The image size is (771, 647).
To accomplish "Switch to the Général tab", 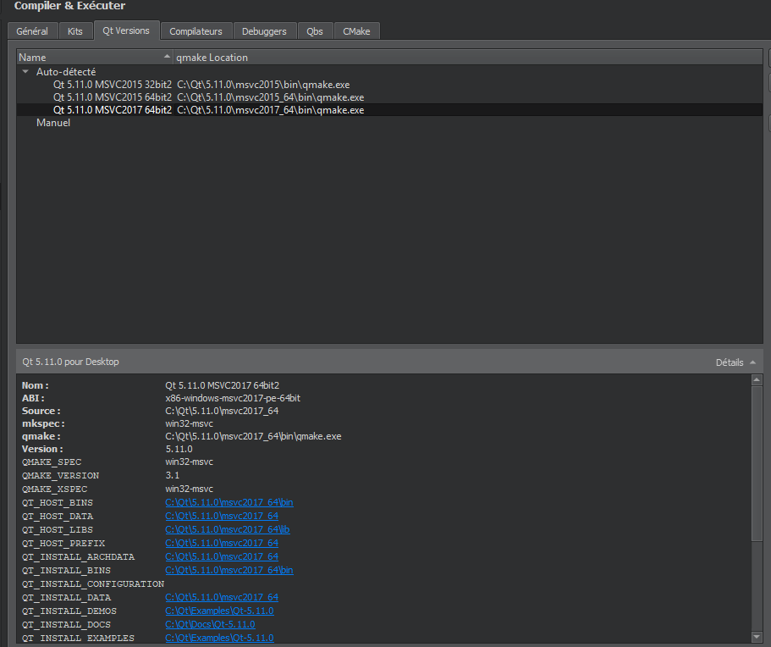I will 32,31.
